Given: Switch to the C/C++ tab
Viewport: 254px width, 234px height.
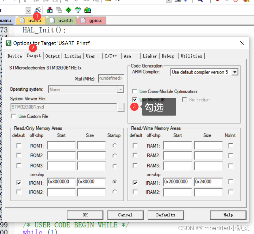Looking at the screenshot, I should tap(111, 56).
